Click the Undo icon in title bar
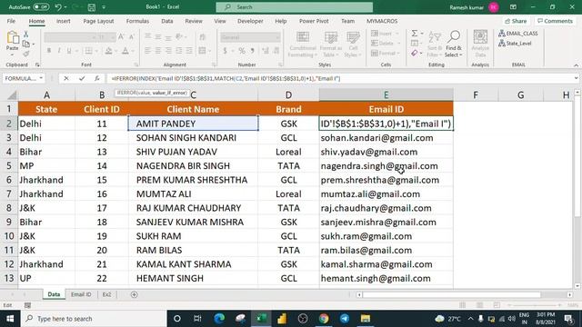The height and width of the screenshot is (327, 582). click(58, 7)
